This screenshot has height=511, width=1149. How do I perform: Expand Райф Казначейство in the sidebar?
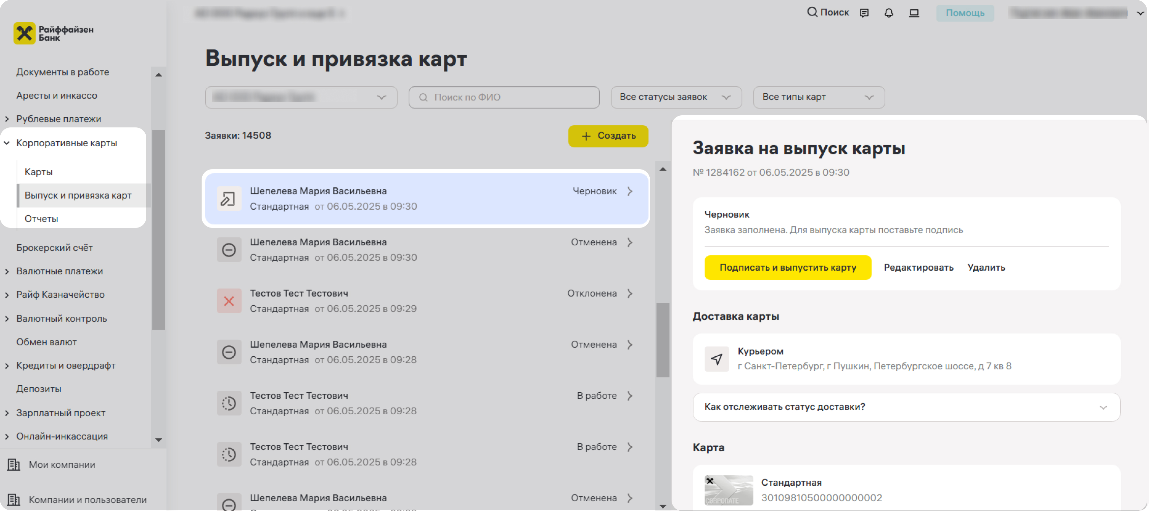(x=7, y=295)
